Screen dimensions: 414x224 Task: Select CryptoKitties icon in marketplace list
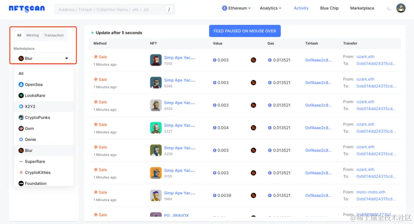(x=21, y=172)
